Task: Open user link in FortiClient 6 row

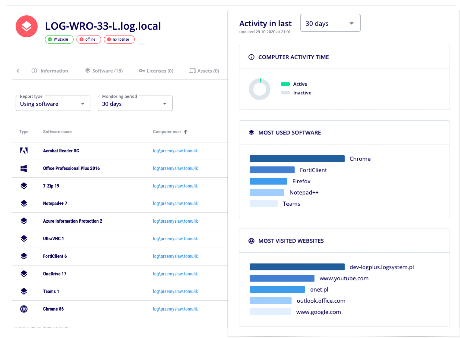Action: click(175, 256)
